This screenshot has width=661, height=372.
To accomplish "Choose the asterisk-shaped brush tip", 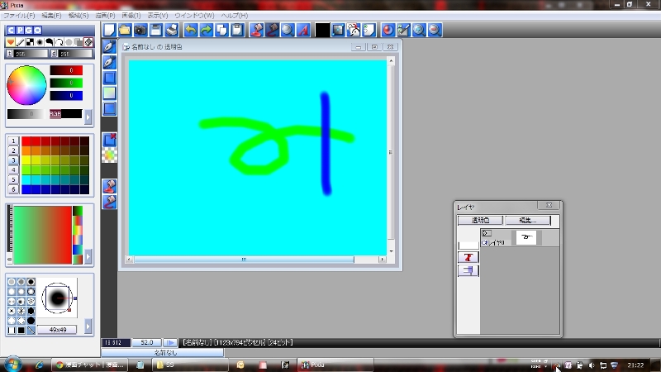I will (x=21, y=311).
